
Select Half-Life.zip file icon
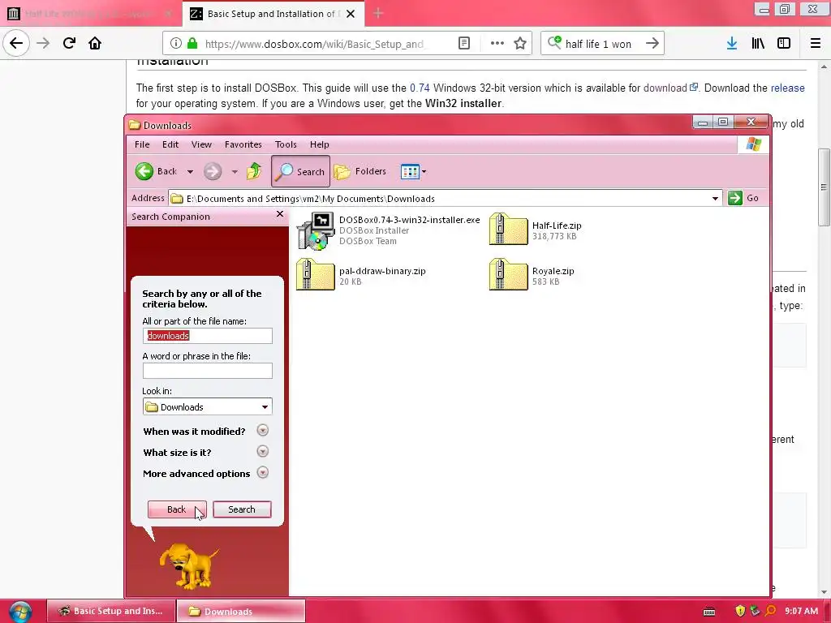click(x=508, y=229)
